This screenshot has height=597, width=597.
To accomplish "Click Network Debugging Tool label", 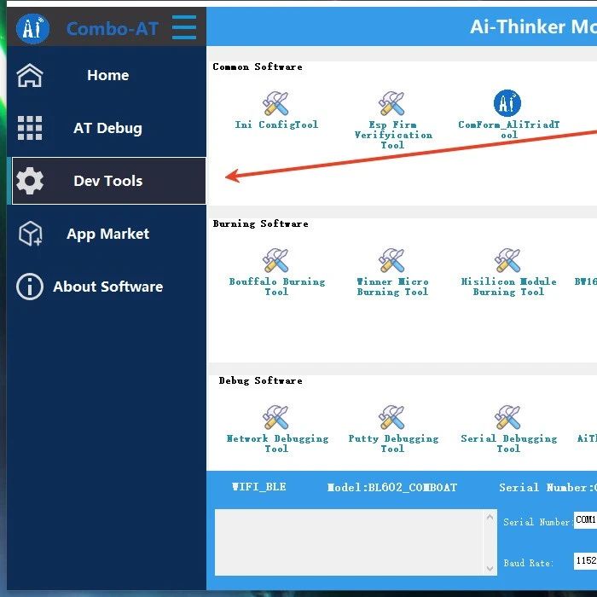I will 277,443.
